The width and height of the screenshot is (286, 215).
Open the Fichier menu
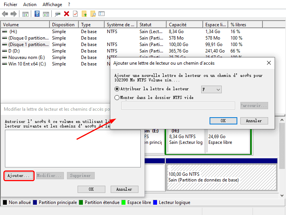point(11,5)
